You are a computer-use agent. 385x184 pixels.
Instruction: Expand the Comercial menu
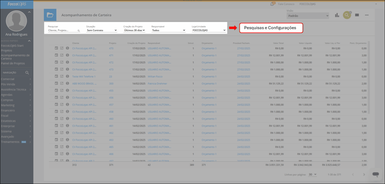[x=16, y=79]
